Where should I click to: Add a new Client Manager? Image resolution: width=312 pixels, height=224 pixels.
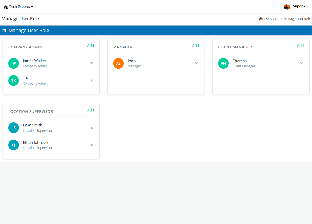[x=300, y=46]
